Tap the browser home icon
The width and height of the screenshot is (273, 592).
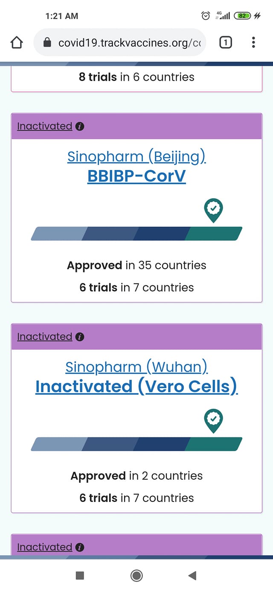pyautogui.click(x=16, y=43)
